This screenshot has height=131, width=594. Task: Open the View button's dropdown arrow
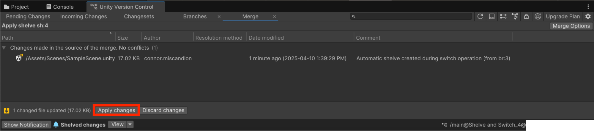130,124
